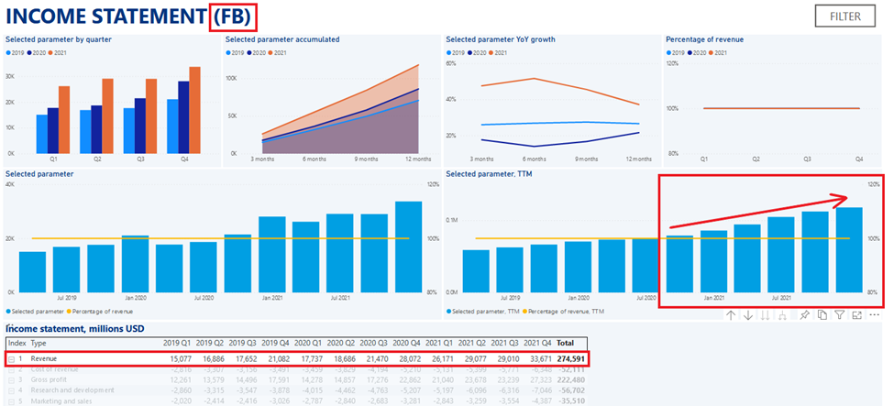Click the drill up arrow icon
Screen dimensions: 894x406
tap(731, 315)
